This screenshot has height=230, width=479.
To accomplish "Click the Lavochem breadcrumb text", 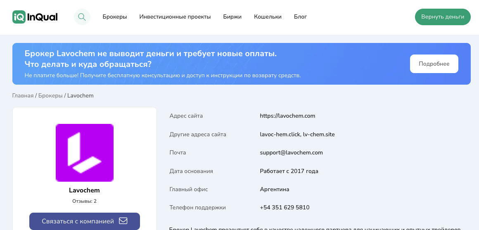I will (x=81, y=96).
